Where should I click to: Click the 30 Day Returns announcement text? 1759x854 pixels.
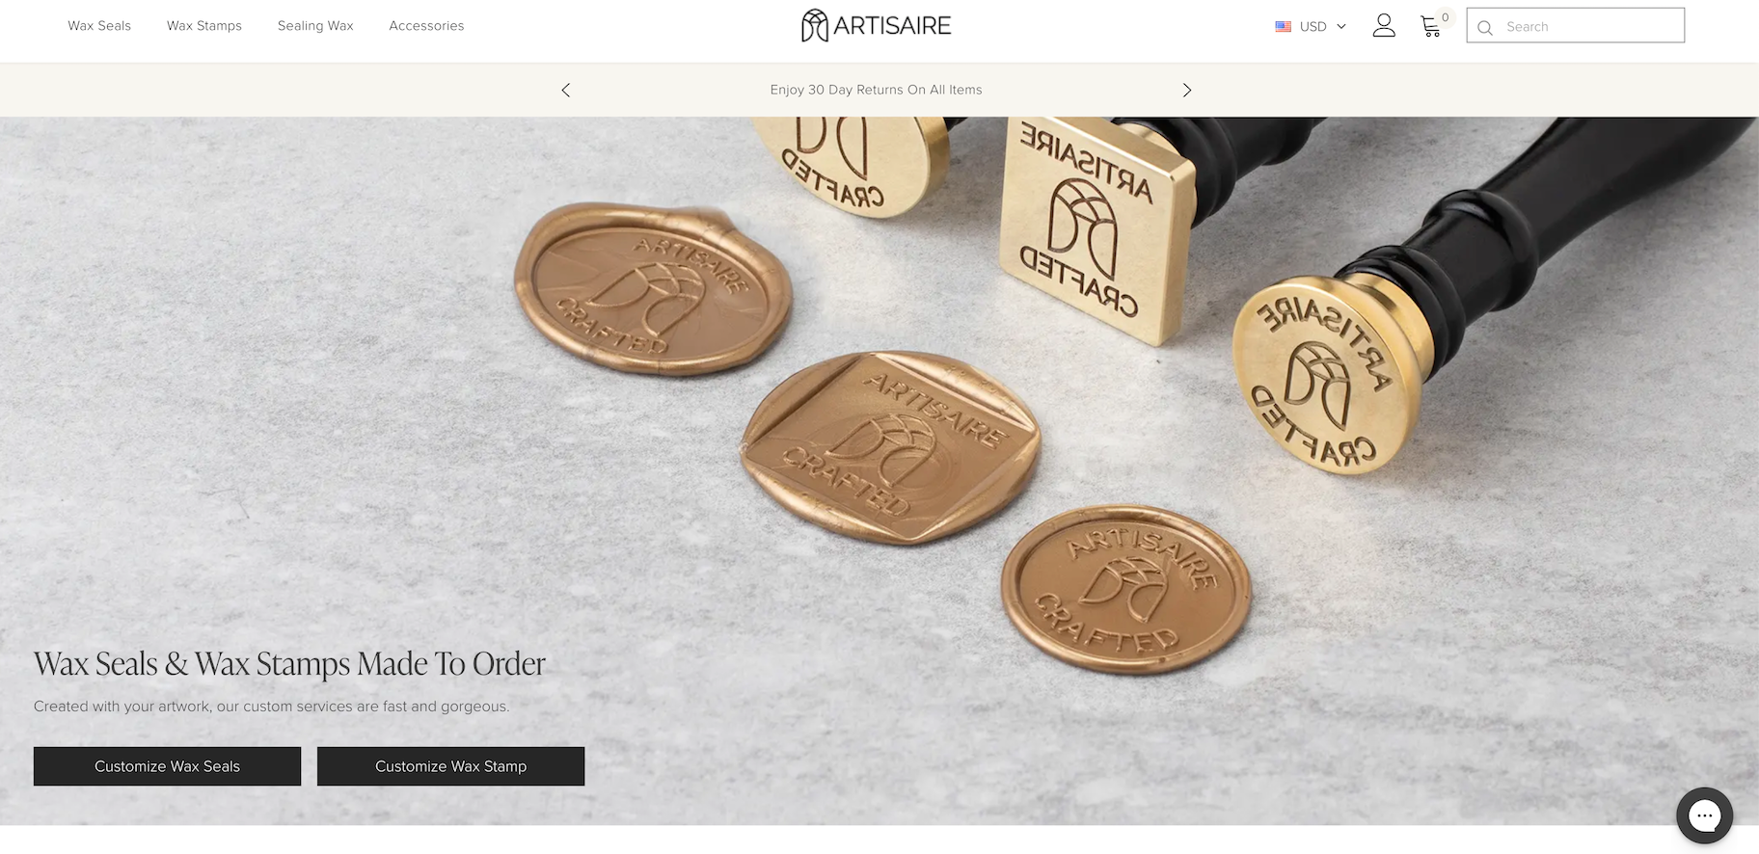876,90
